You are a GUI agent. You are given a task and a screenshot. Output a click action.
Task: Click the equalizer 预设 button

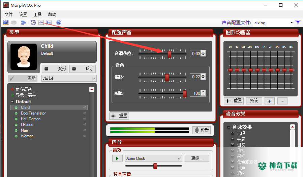pos(254,101)
